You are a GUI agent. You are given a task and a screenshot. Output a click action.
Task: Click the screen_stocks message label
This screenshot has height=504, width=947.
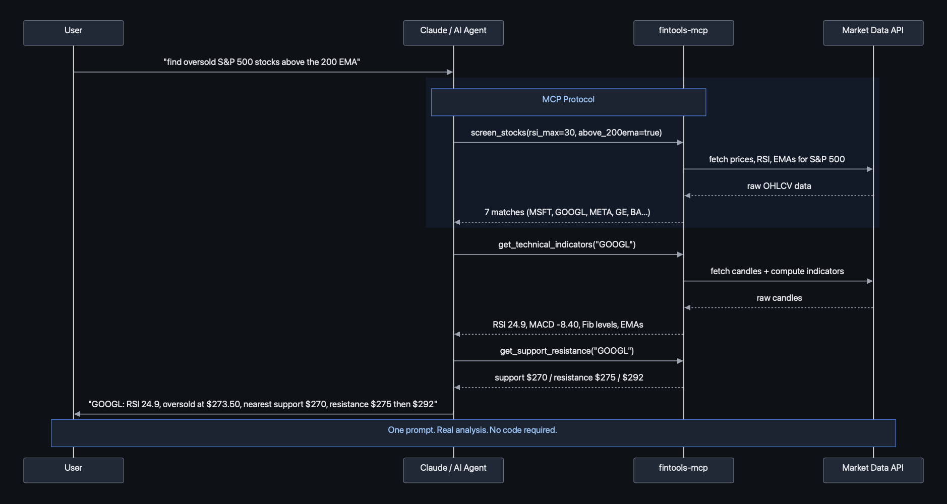click(x=567, y=133)
